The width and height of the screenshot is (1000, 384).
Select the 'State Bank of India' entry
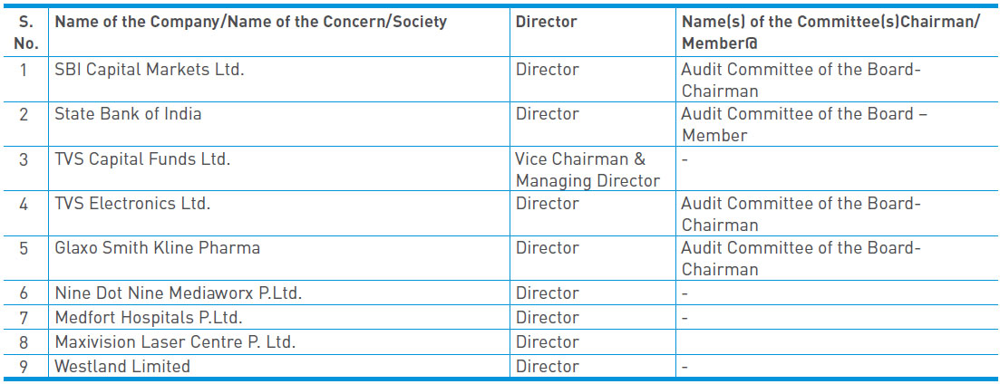(128, 114)
